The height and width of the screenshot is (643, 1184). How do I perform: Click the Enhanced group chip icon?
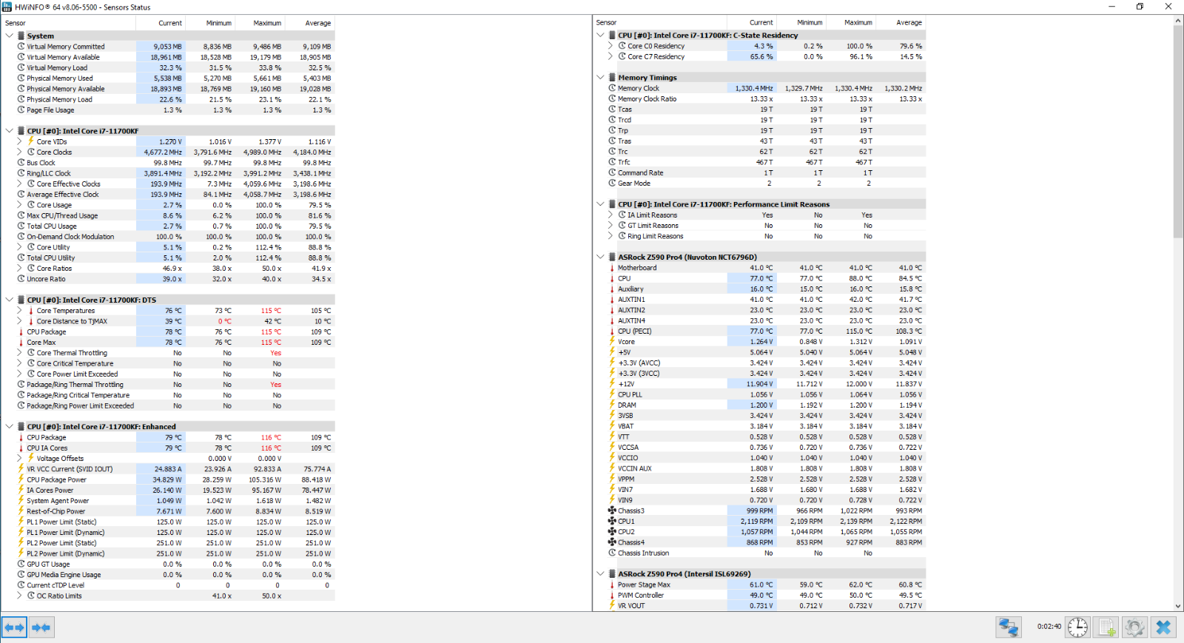pos(21,426)
